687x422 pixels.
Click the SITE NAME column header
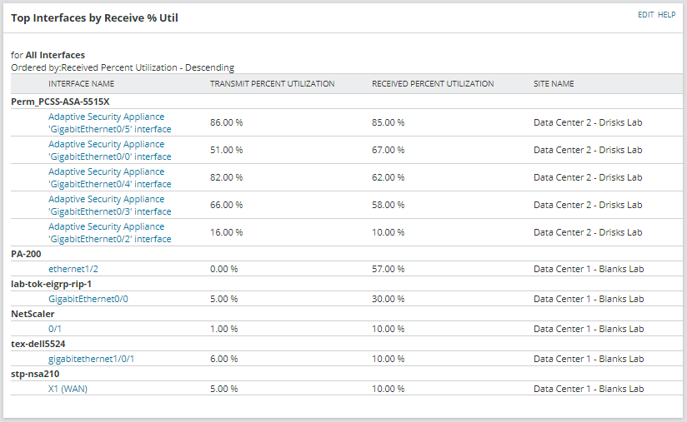coord(554,83)
